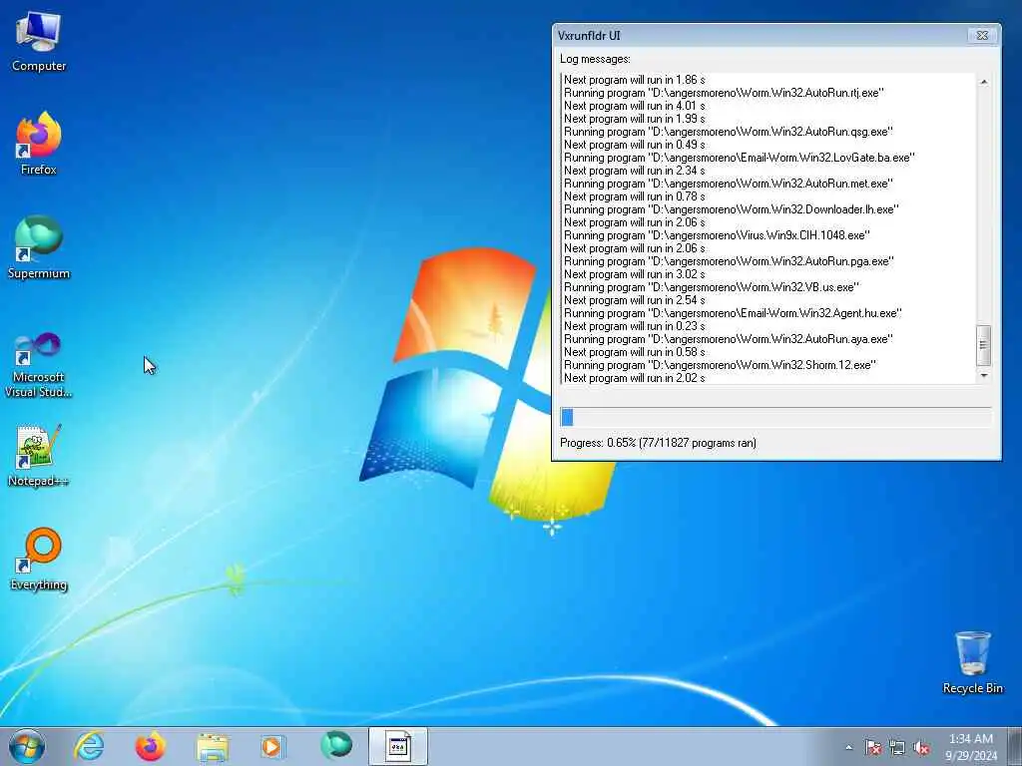Viewport: 1022px width, 766px height.
Task: Select the Microsoft Visual Studio desktop shortcut
Action: point(39,365)
